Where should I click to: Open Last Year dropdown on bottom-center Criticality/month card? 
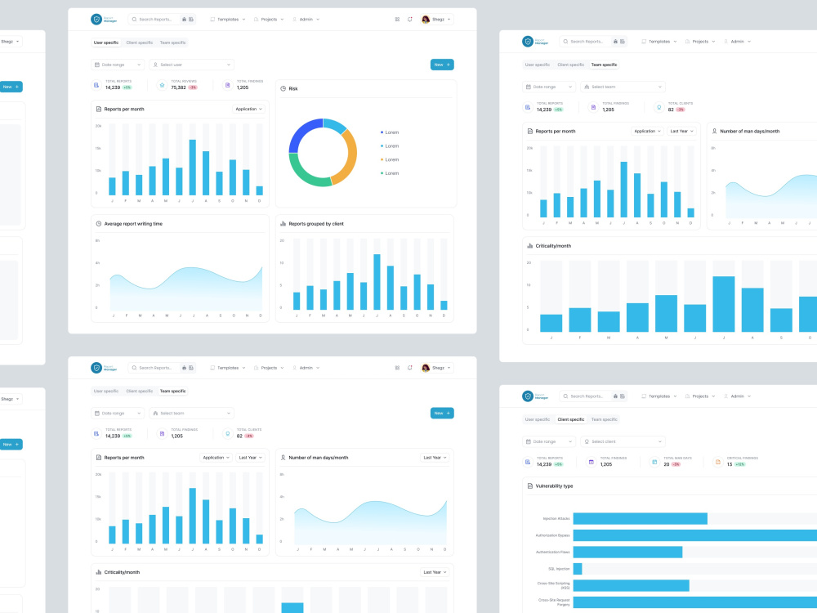(x=435, y=572)
